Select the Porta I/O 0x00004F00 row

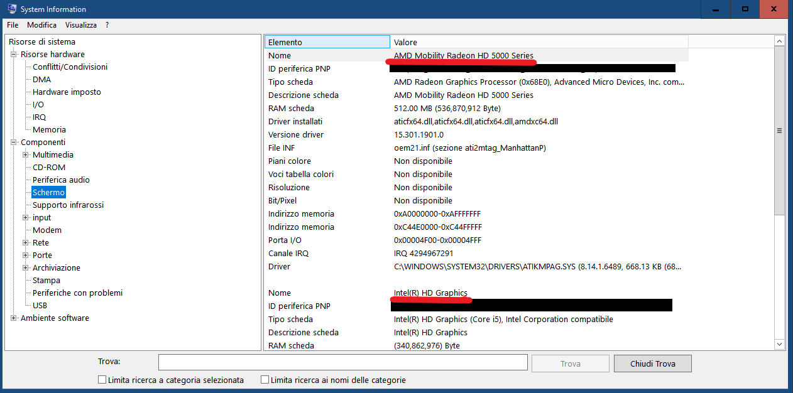(476, 240)
